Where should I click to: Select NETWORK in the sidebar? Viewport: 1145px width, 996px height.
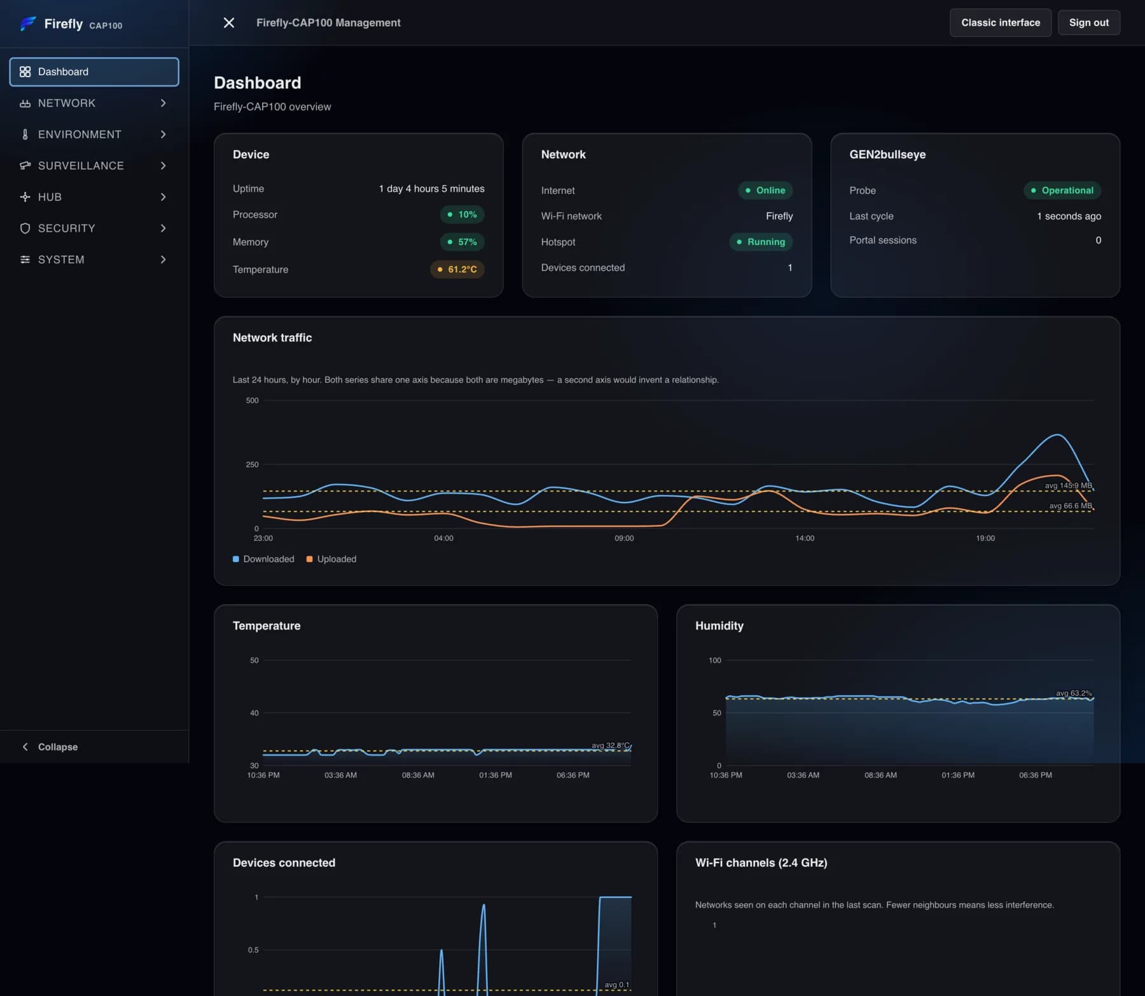pyautogui.click(x=94, y=103)
